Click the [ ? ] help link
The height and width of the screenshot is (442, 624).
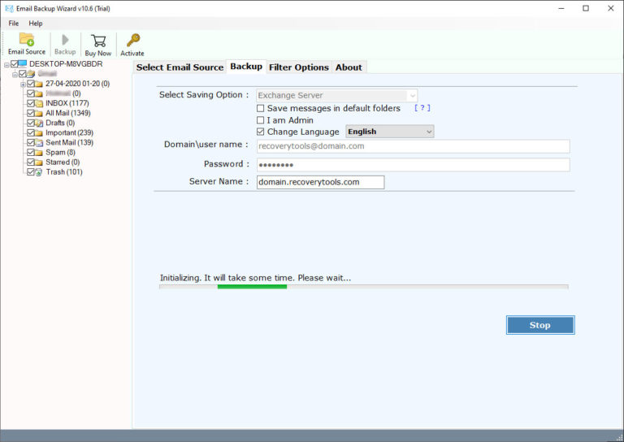(422, 108)
